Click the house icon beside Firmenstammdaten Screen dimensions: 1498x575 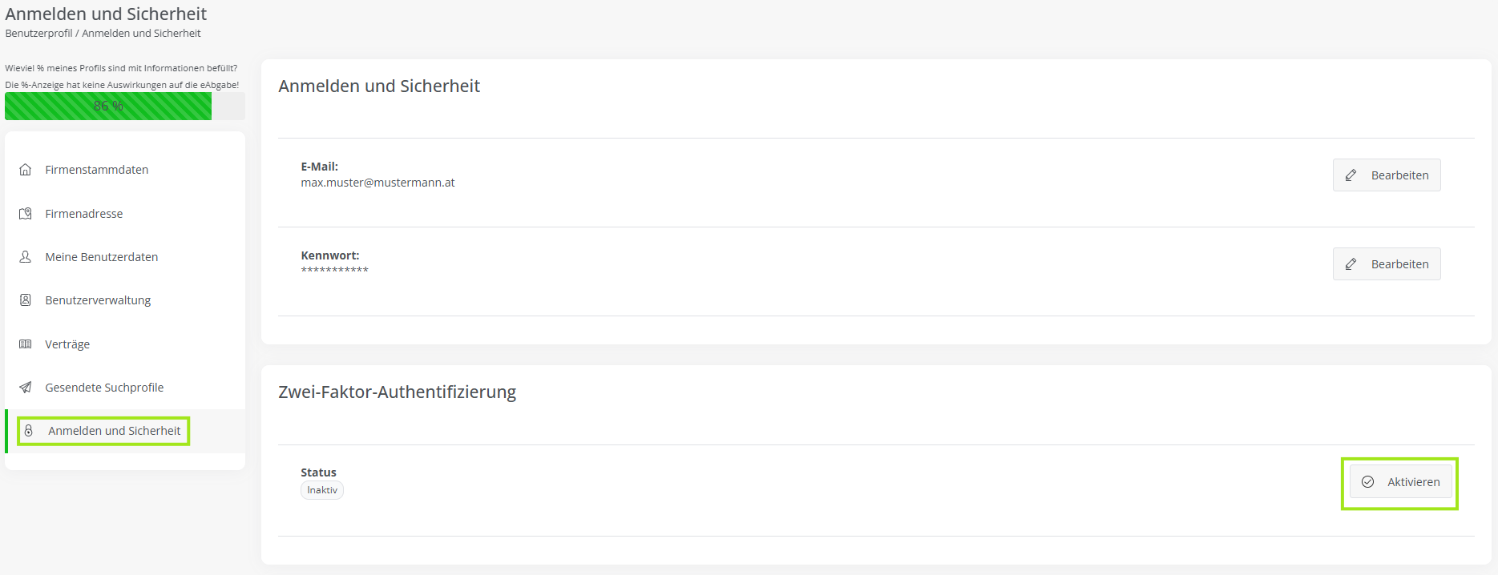click(26, 170)
